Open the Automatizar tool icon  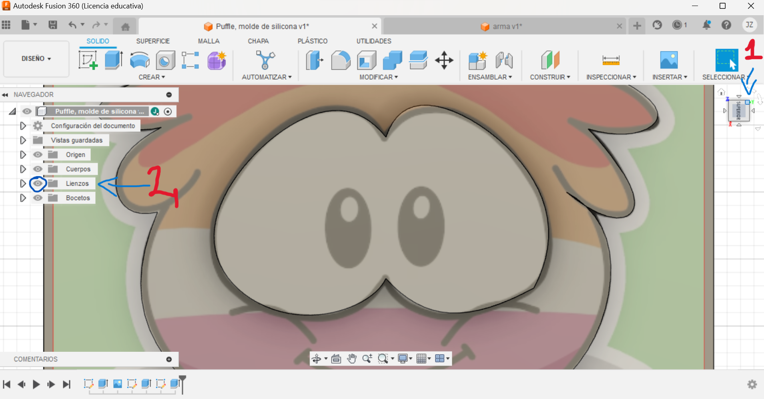pos(265,60)
